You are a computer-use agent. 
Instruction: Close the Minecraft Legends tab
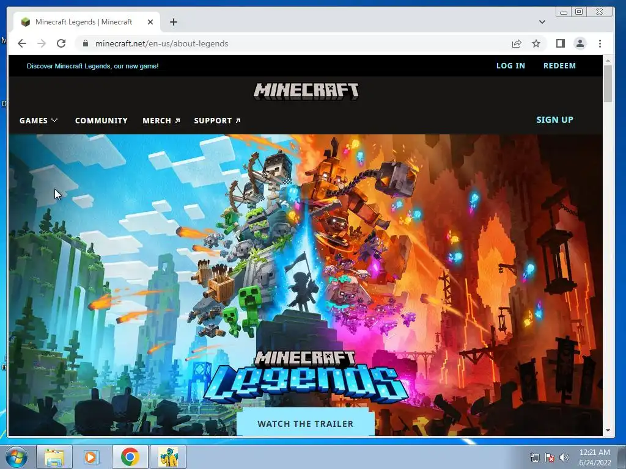150,22
